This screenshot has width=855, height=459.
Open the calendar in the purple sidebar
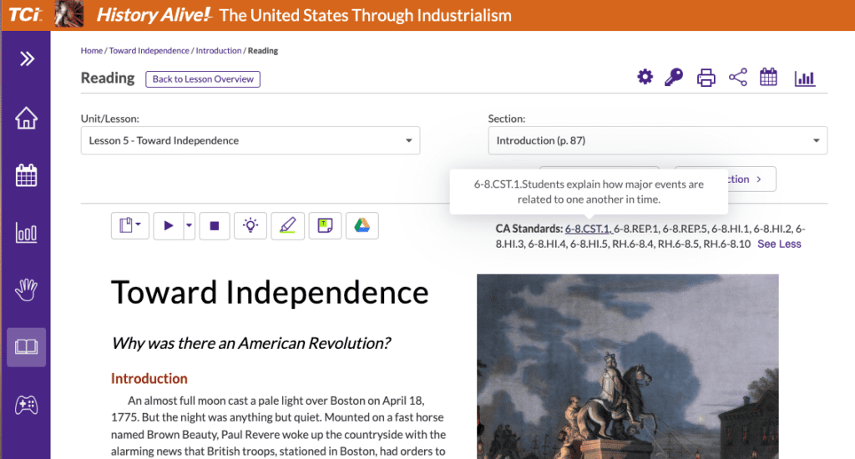click(26, 175)
